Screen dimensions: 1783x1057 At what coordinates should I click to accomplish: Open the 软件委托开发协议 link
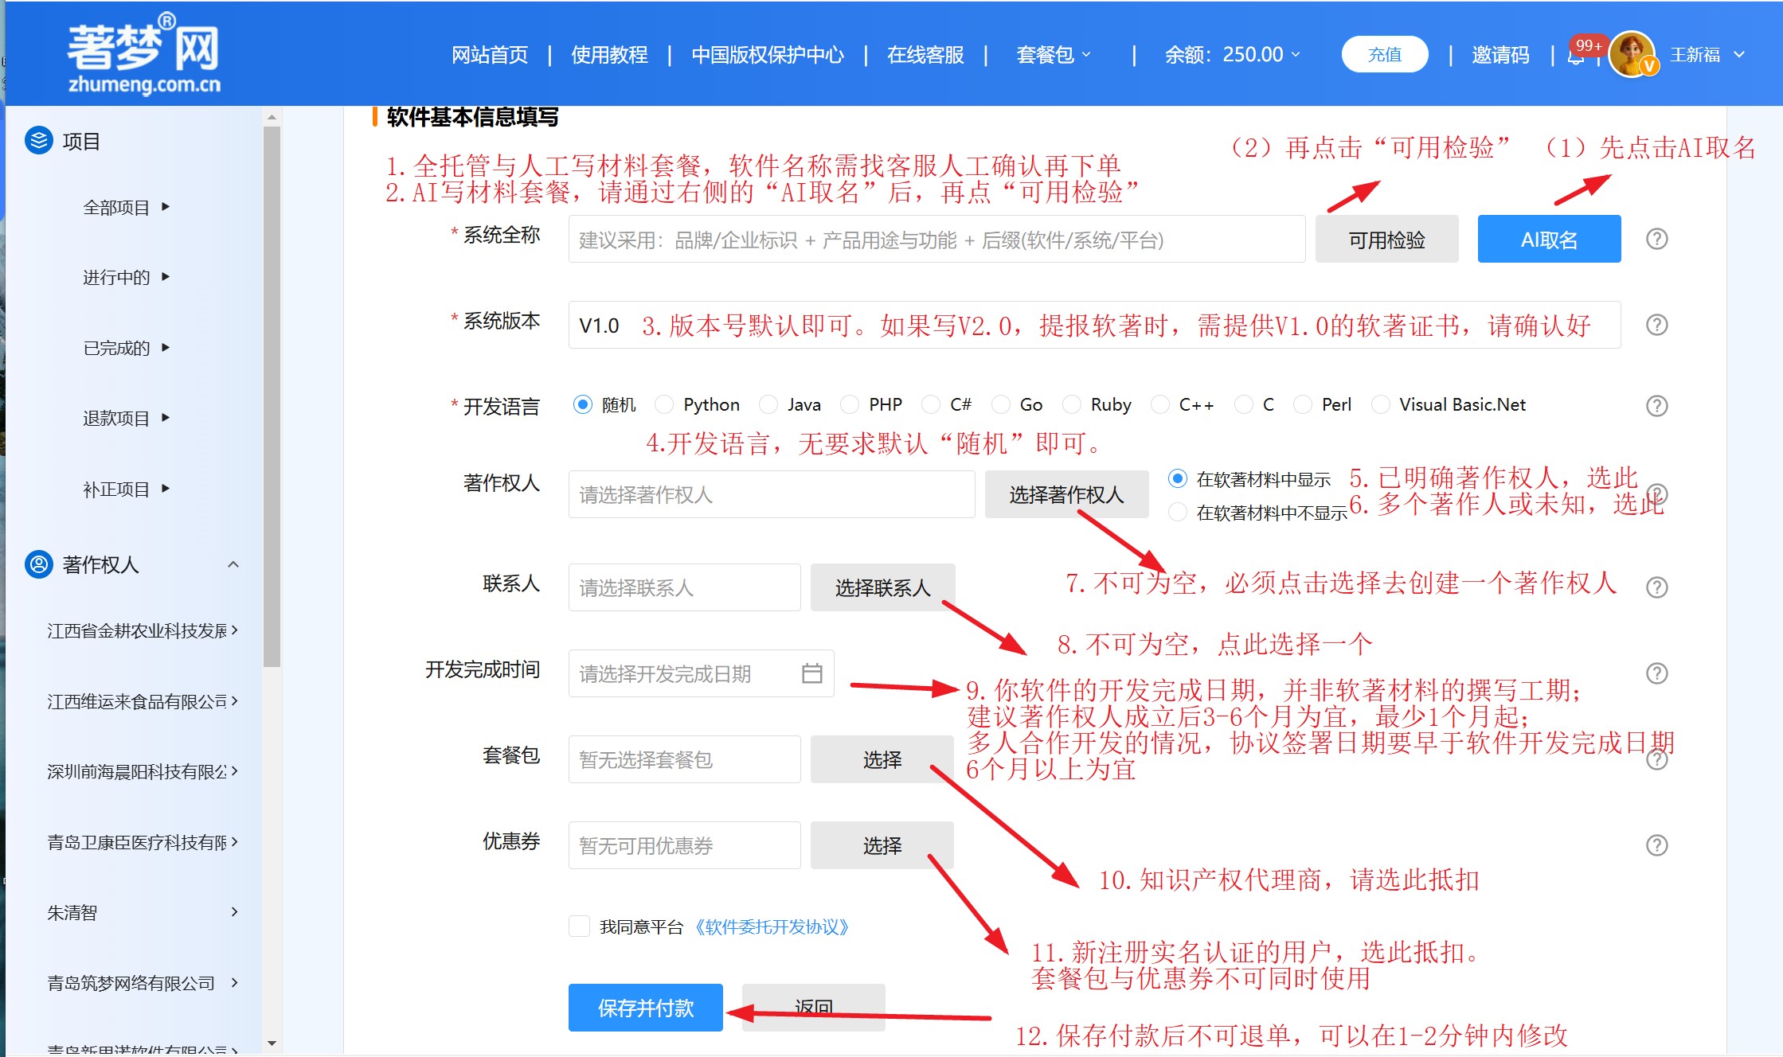(772, 927)
